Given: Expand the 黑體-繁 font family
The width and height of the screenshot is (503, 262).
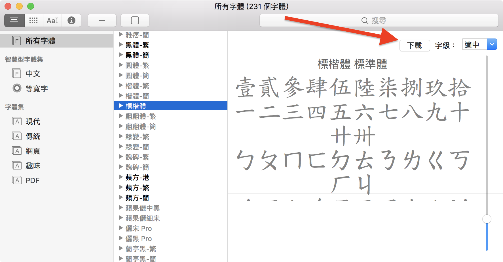Looking at the screenshot, I should (121, 45).
